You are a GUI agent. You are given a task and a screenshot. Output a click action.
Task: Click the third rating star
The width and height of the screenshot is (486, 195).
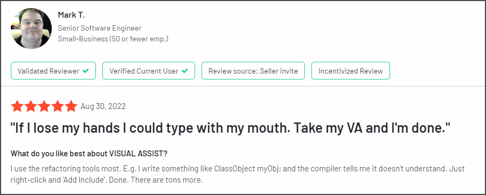44,106
